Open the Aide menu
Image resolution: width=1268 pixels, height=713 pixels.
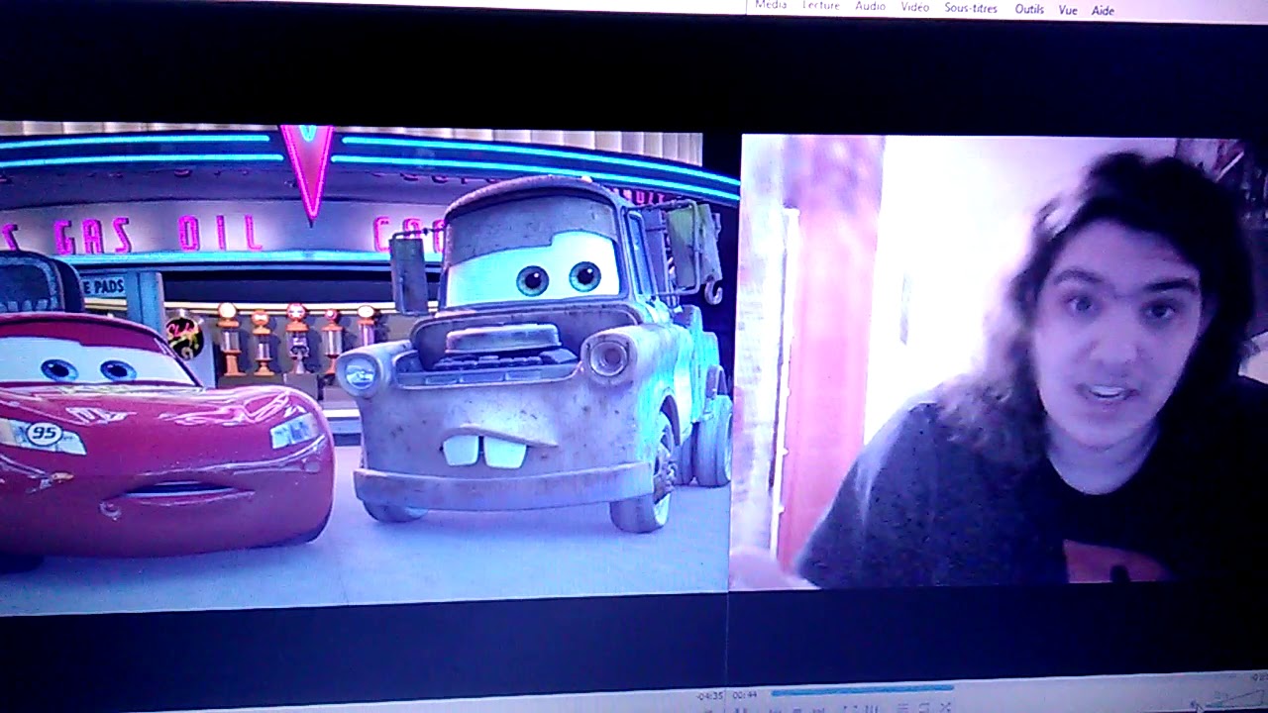[x=1103, y=10]
